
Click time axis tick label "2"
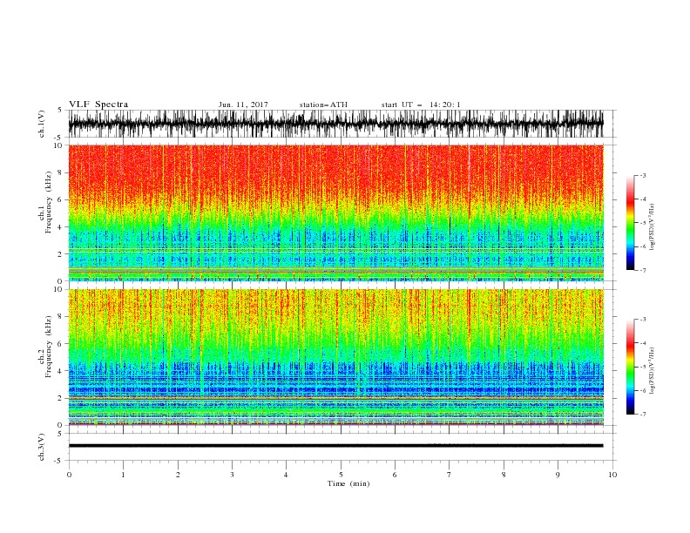click(178, 475)
